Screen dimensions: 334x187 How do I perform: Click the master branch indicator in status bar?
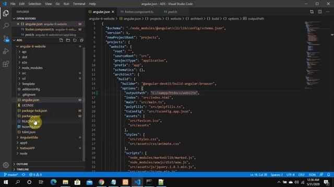tap(11, 175)
